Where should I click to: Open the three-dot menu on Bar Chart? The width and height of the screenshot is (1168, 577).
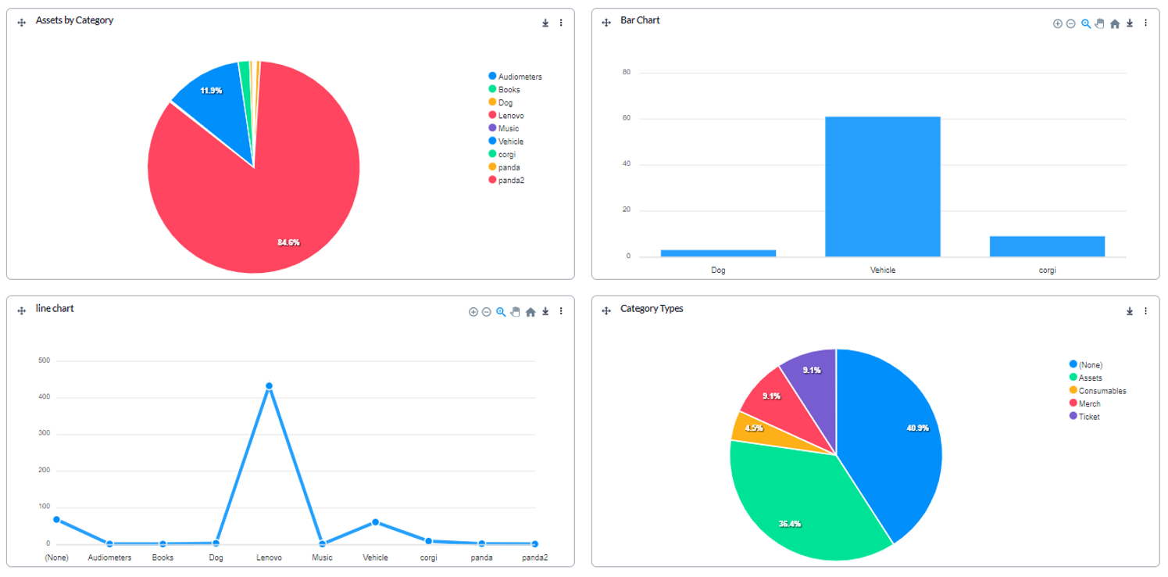point(1145,23)
